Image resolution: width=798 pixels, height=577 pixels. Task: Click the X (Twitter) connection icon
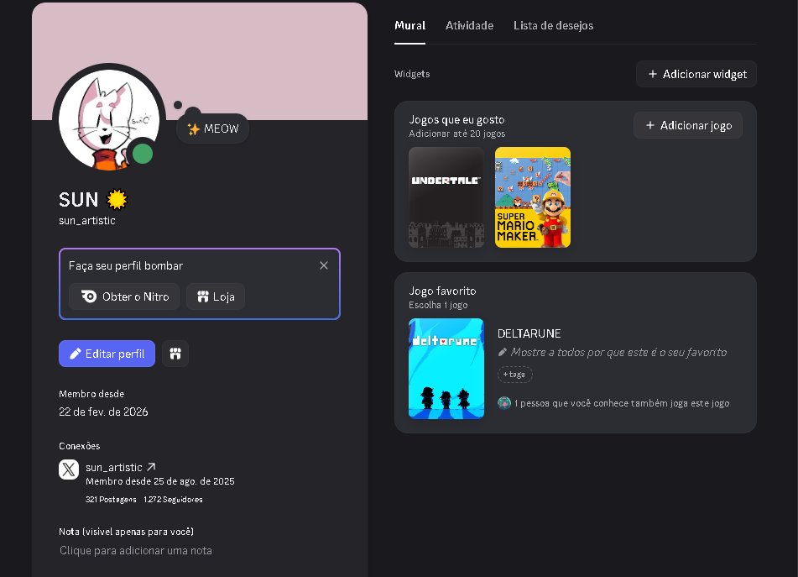coord(69,469)
